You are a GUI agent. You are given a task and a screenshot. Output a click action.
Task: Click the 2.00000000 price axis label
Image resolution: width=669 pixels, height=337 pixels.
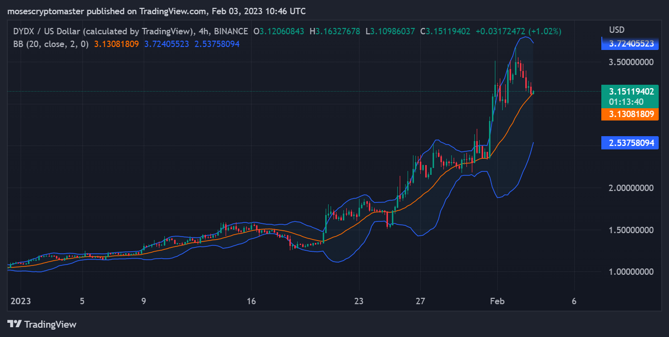point(631,188)
